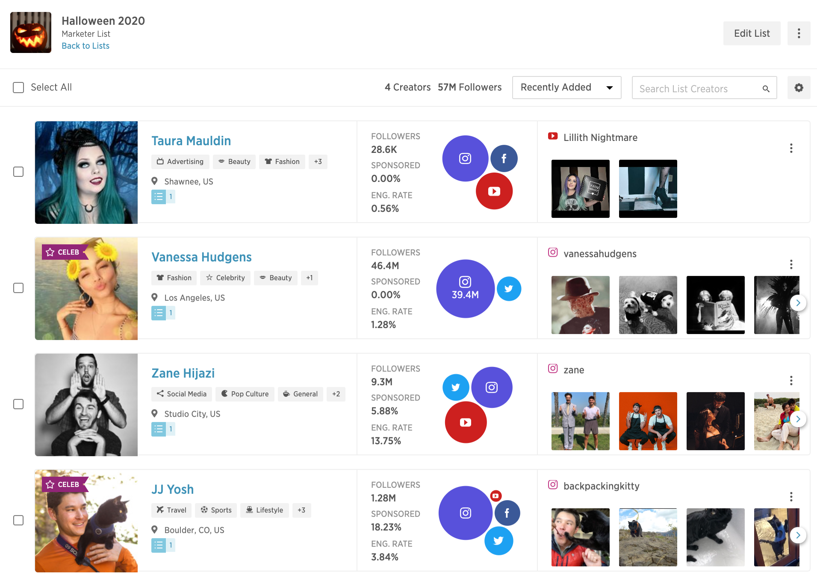Click Taura Mauldin's Facebook bubble
The height and width of the screenshot is (580, 817).
coord(504,158)
